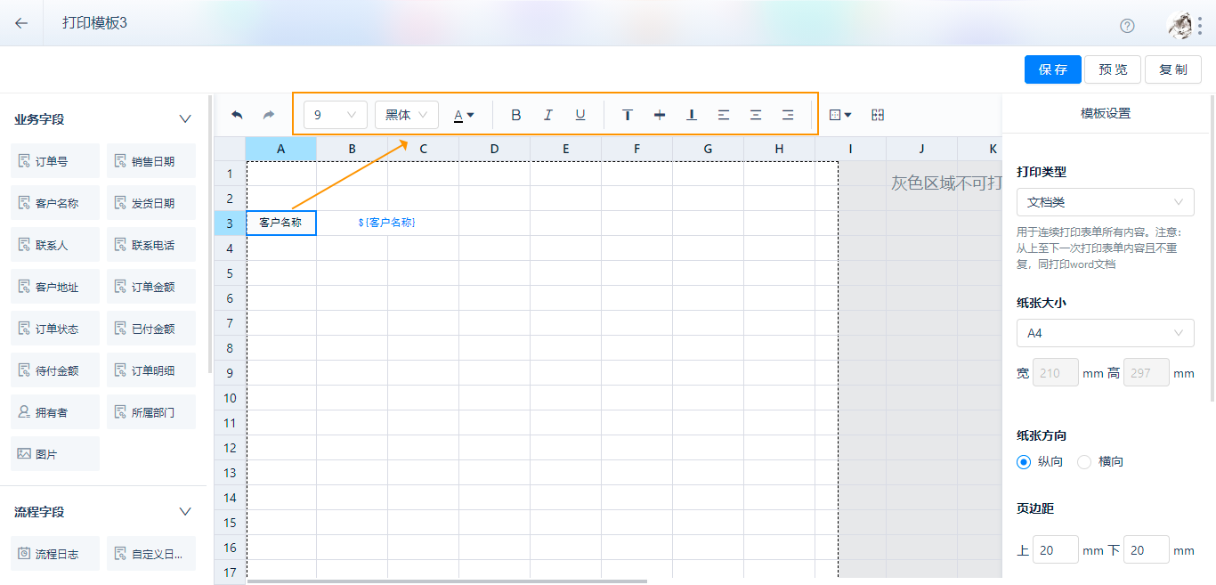
Task: Open the user avatar menu
Action: 1180,25
